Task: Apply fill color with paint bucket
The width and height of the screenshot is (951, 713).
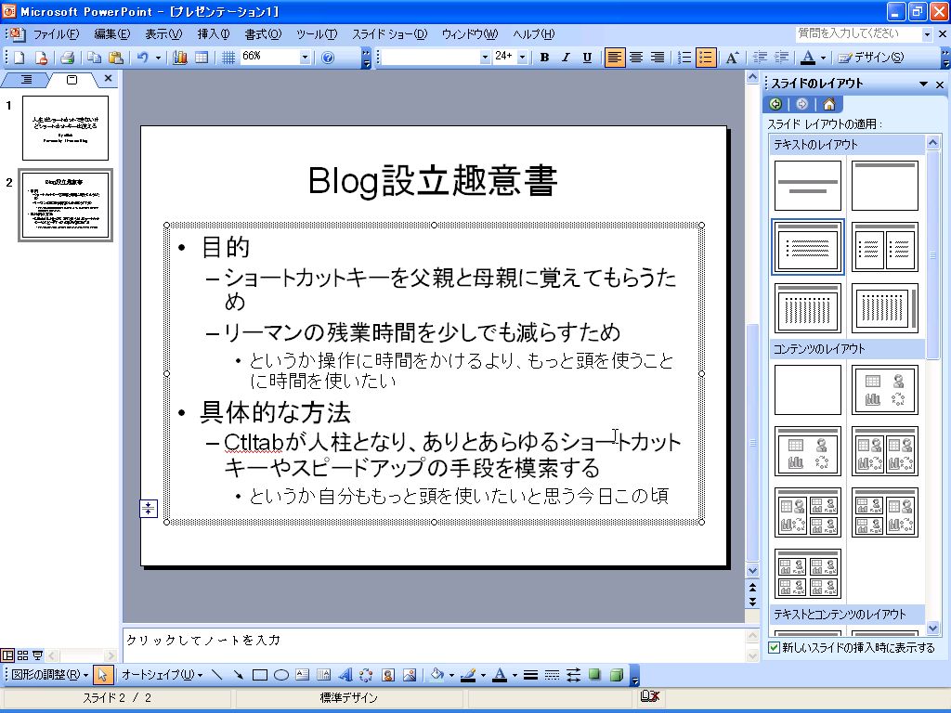Action: [x=436, y=675]
